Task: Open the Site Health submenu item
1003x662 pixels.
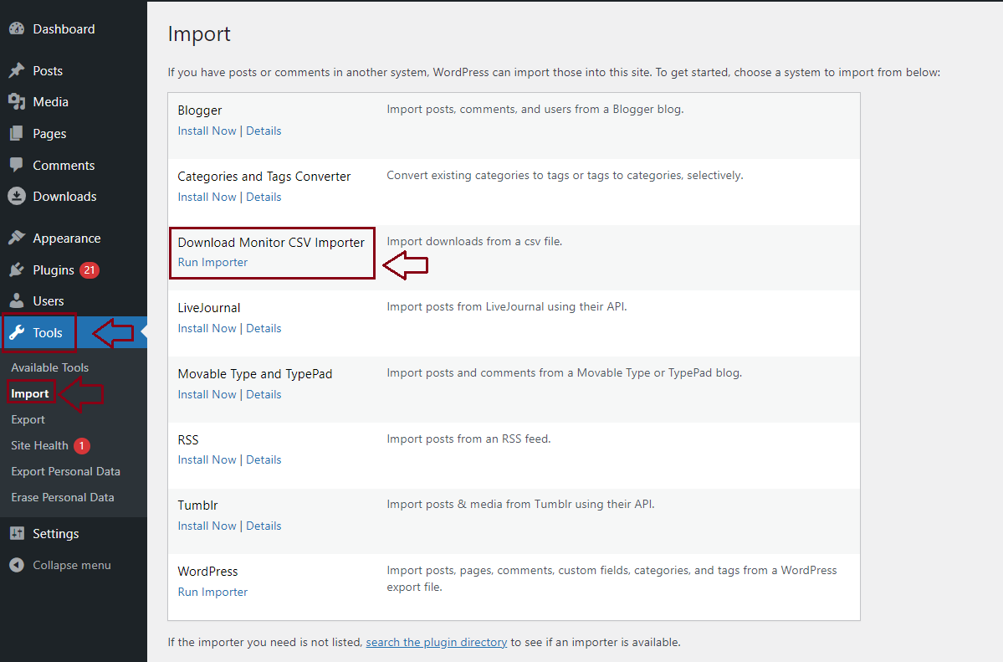Action: click(x=39, y=445)
